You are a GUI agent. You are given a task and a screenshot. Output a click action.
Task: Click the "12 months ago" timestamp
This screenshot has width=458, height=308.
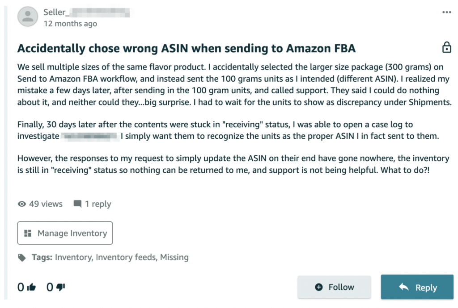[70, 24]
